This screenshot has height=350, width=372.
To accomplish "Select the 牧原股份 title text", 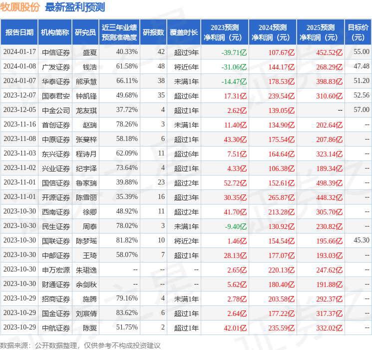I will [19, 7].
